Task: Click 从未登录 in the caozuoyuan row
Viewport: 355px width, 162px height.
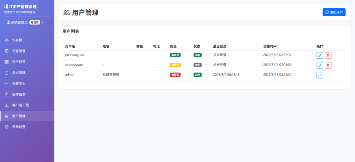Action: click(219, 65)
